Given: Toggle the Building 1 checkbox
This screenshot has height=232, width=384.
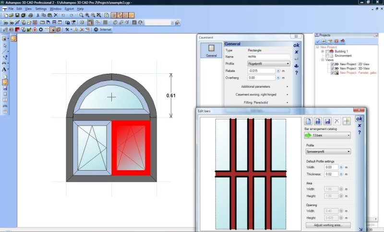Looking at the screenshot, I should [327, 51].
